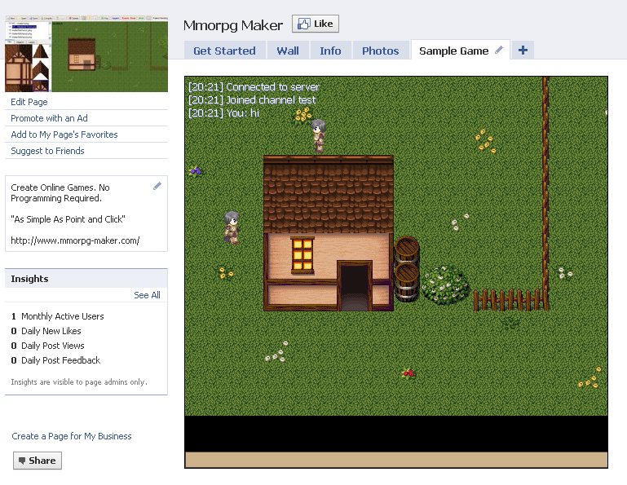Open the Get Started tab
Screen dimensions: 627x485
[x=225, y=51]
